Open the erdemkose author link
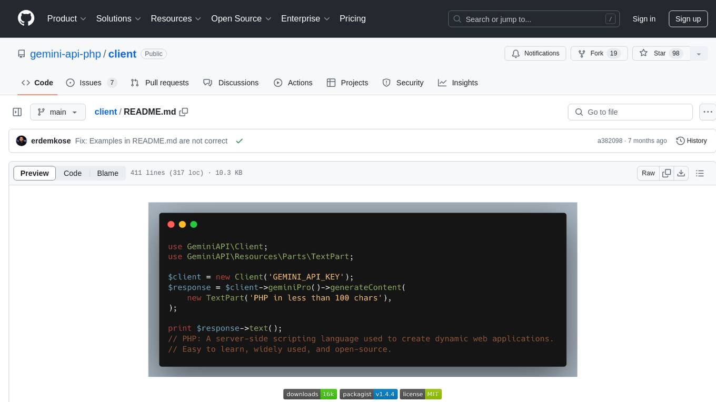716x402 pixels. (x=51, y=141)
